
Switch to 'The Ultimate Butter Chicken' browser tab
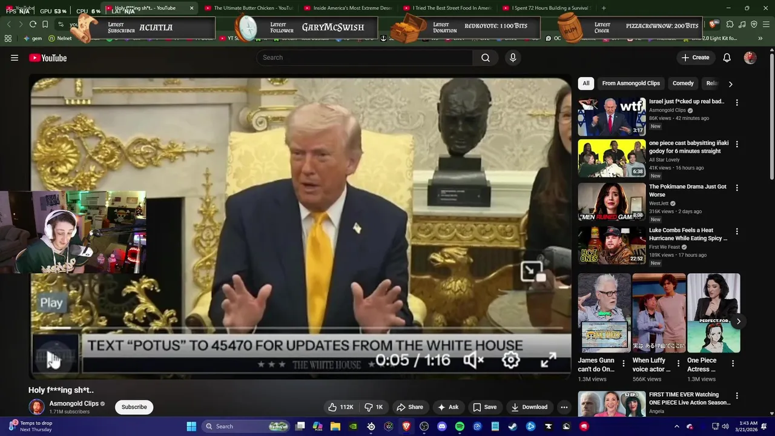point(248,8)
